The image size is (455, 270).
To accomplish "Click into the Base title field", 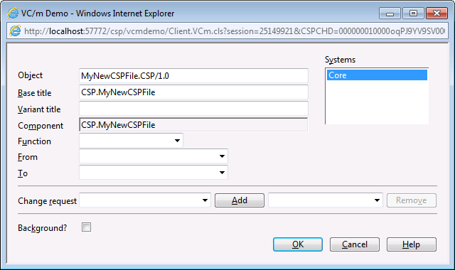I will [x=193, y=92].
